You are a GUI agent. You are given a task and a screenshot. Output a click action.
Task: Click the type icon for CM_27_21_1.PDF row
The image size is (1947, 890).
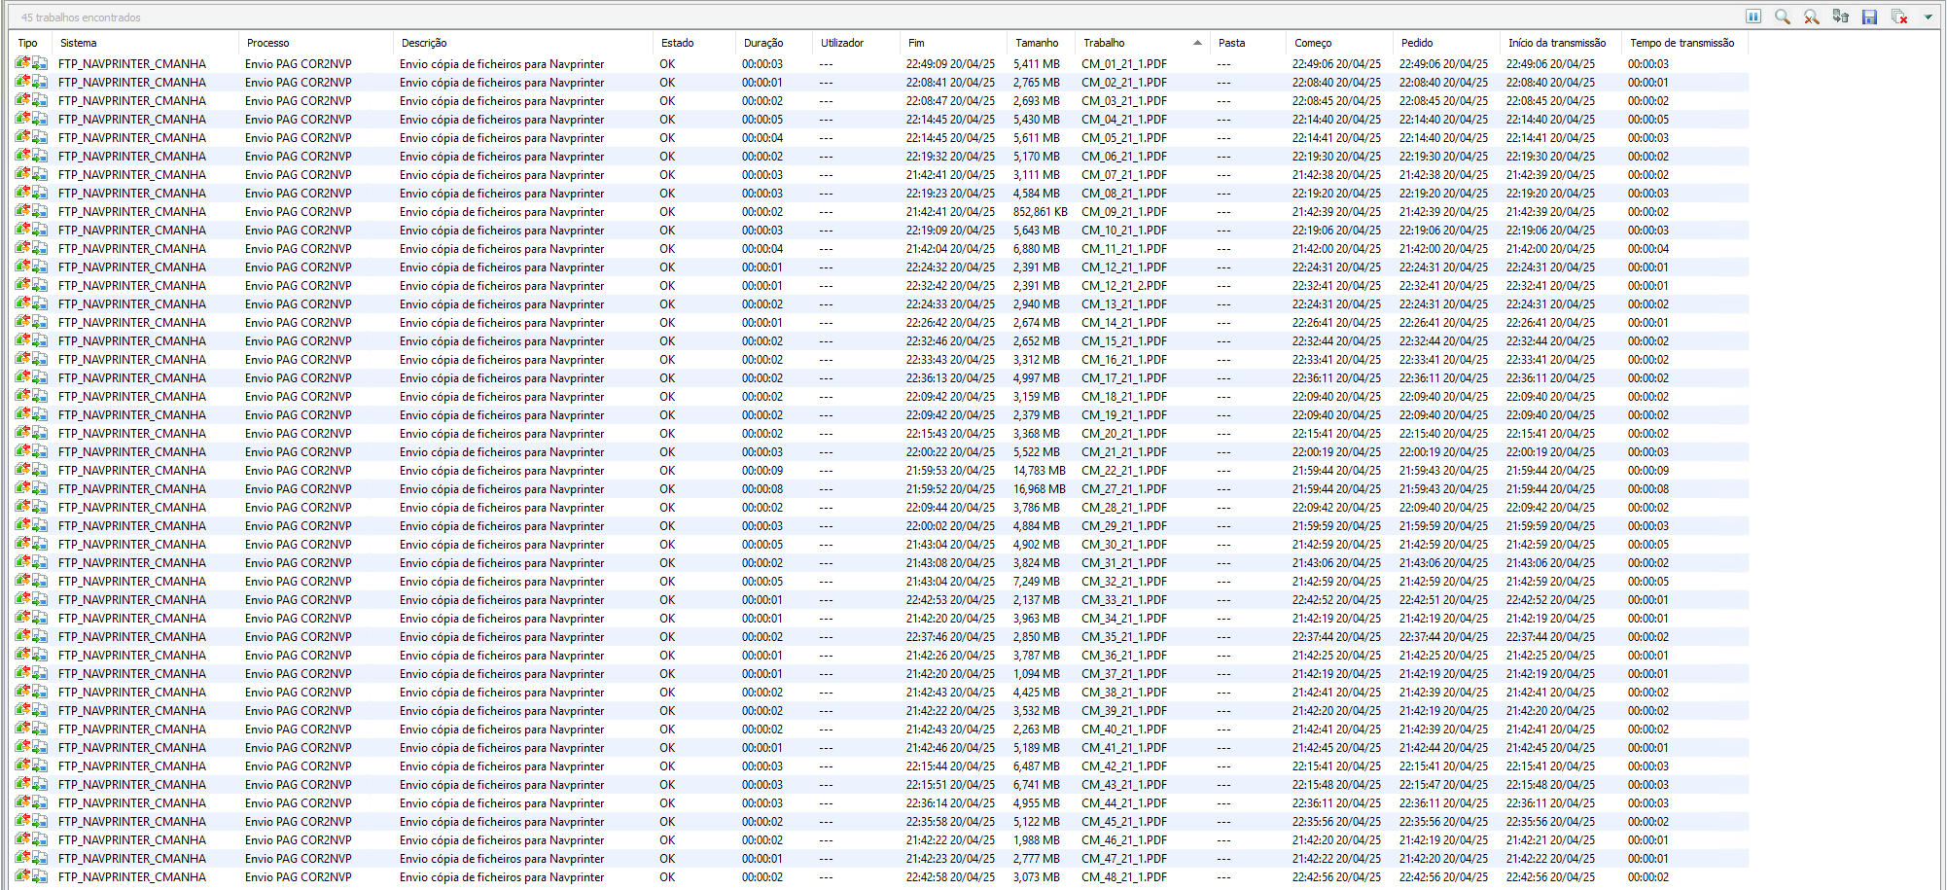click(31, 489)
